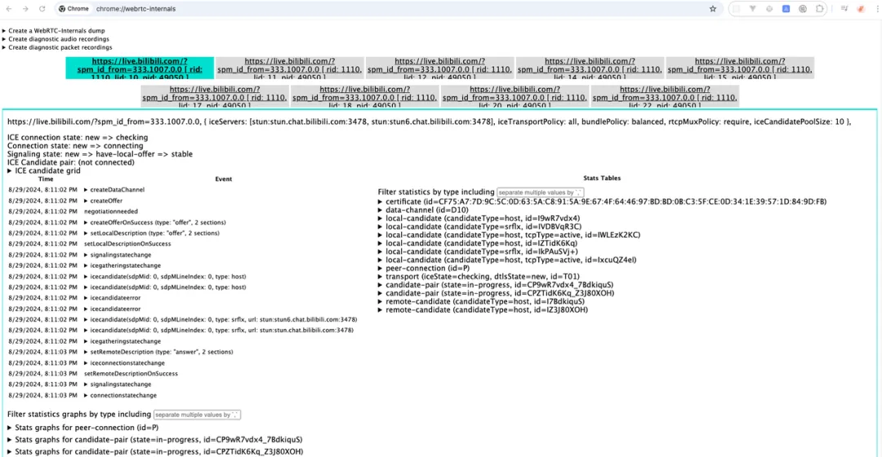Expand the createDataChannel event row
The height and width of the screenshot is (457, 882).
[114, 190]
